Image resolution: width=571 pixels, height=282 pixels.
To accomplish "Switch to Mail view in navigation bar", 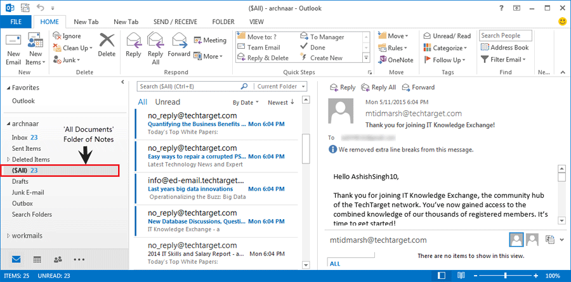I will pos(16,259).
